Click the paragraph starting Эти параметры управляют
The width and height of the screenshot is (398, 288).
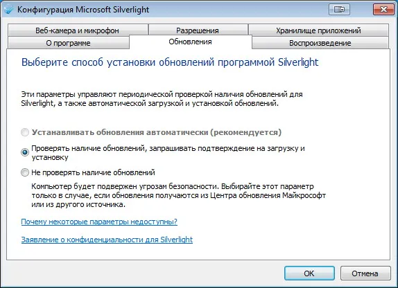162,99
